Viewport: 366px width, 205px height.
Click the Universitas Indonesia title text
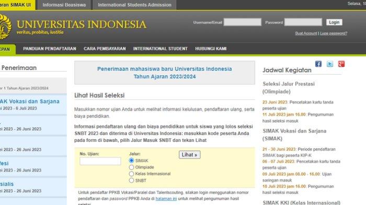coord(82,25)
